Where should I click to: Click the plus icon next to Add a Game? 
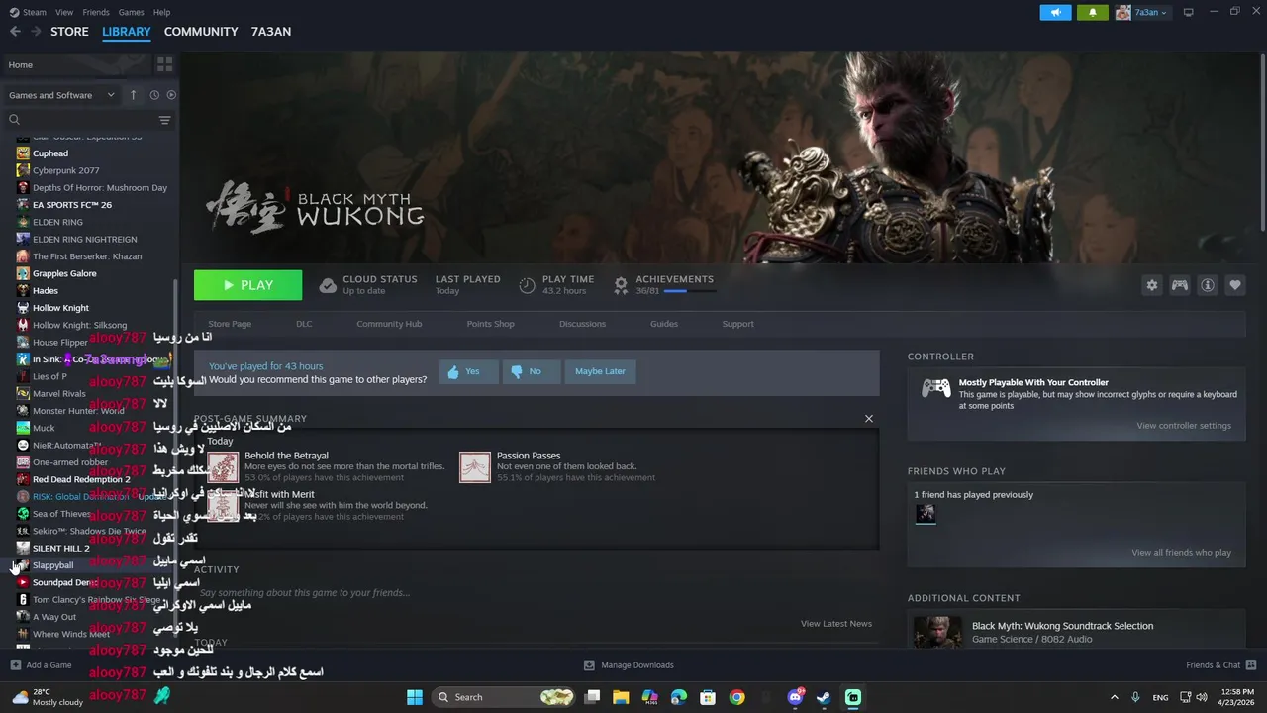15,664
